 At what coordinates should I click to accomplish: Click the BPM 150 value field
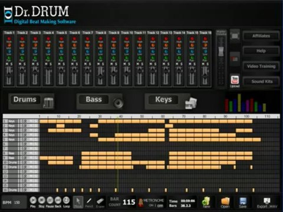click(17, 203)
